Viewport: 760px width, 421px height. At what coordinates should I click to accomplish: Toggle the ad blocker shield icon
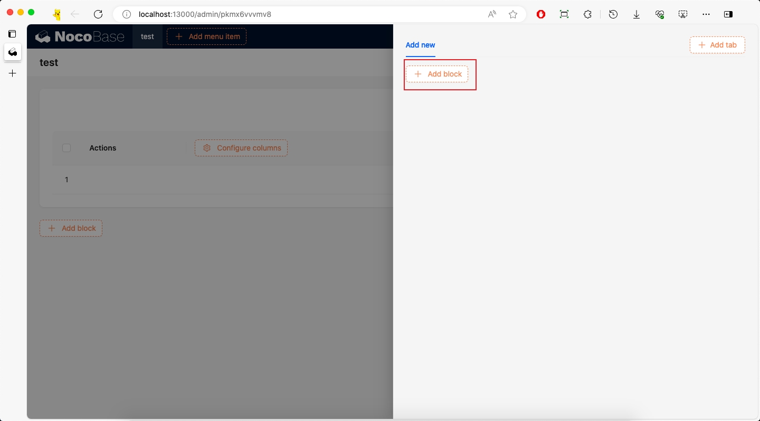pos(541,14)
